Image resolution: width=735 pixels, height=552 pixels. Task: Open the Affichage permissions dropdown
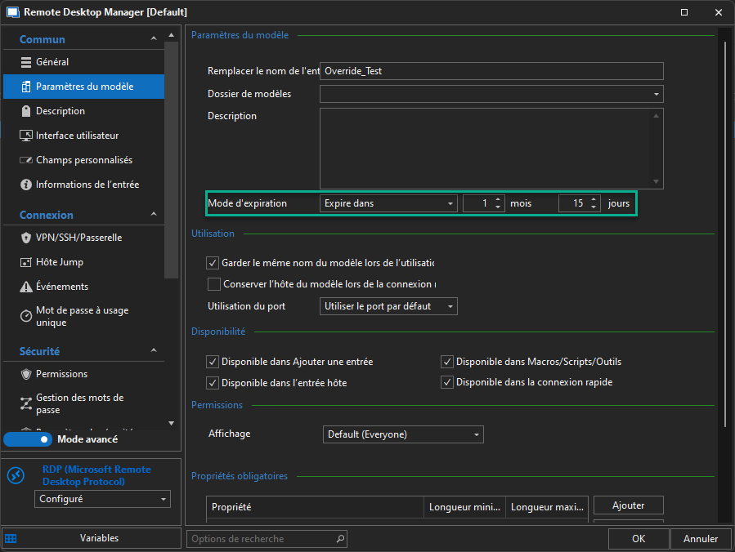(x=403, y=434)
